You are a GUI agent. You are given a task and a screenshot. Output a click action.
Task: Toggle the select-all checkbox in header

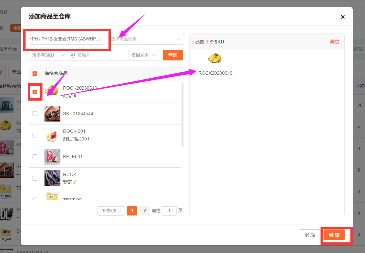[x=35, y=74]
